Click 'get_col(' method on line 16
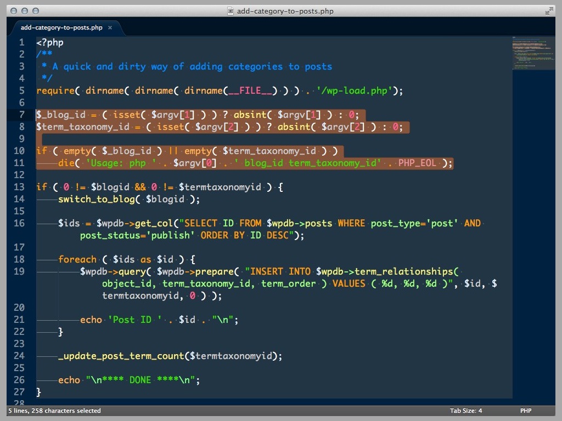This screenshot has height=421, width=562. coord(156,223)
